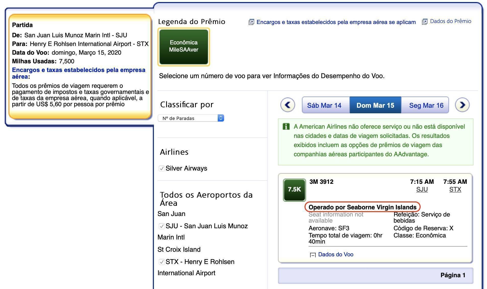Click the Página 1 indicator
Screen dimensions: 487x289
coord(453,275)
